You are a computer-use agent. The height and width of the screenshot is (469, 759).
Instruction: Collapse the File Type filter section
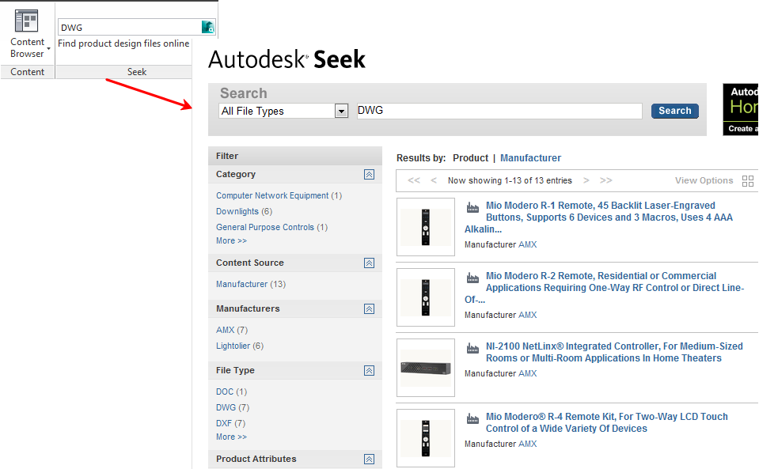click(x=369, y=371)
